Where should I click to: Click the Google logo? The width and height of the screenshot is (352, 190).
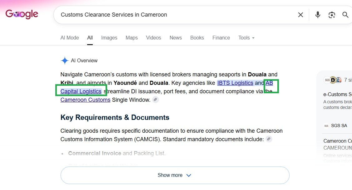pos(22,14)
